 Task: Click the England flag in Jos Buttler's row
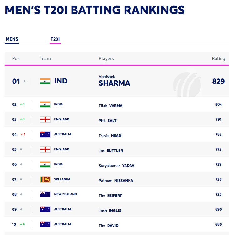pos(45,149)
